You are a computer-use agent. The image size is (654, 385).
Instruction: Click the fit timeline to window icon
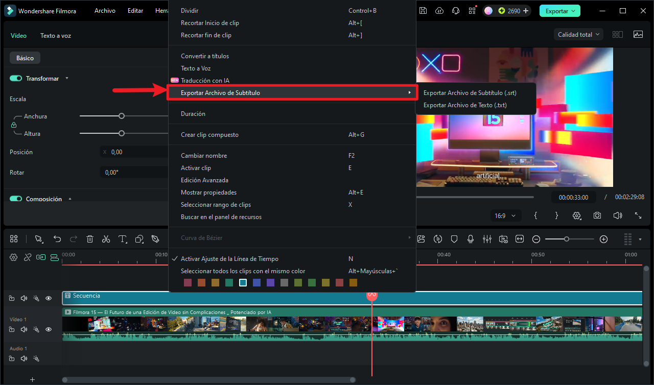pos(520,239)
